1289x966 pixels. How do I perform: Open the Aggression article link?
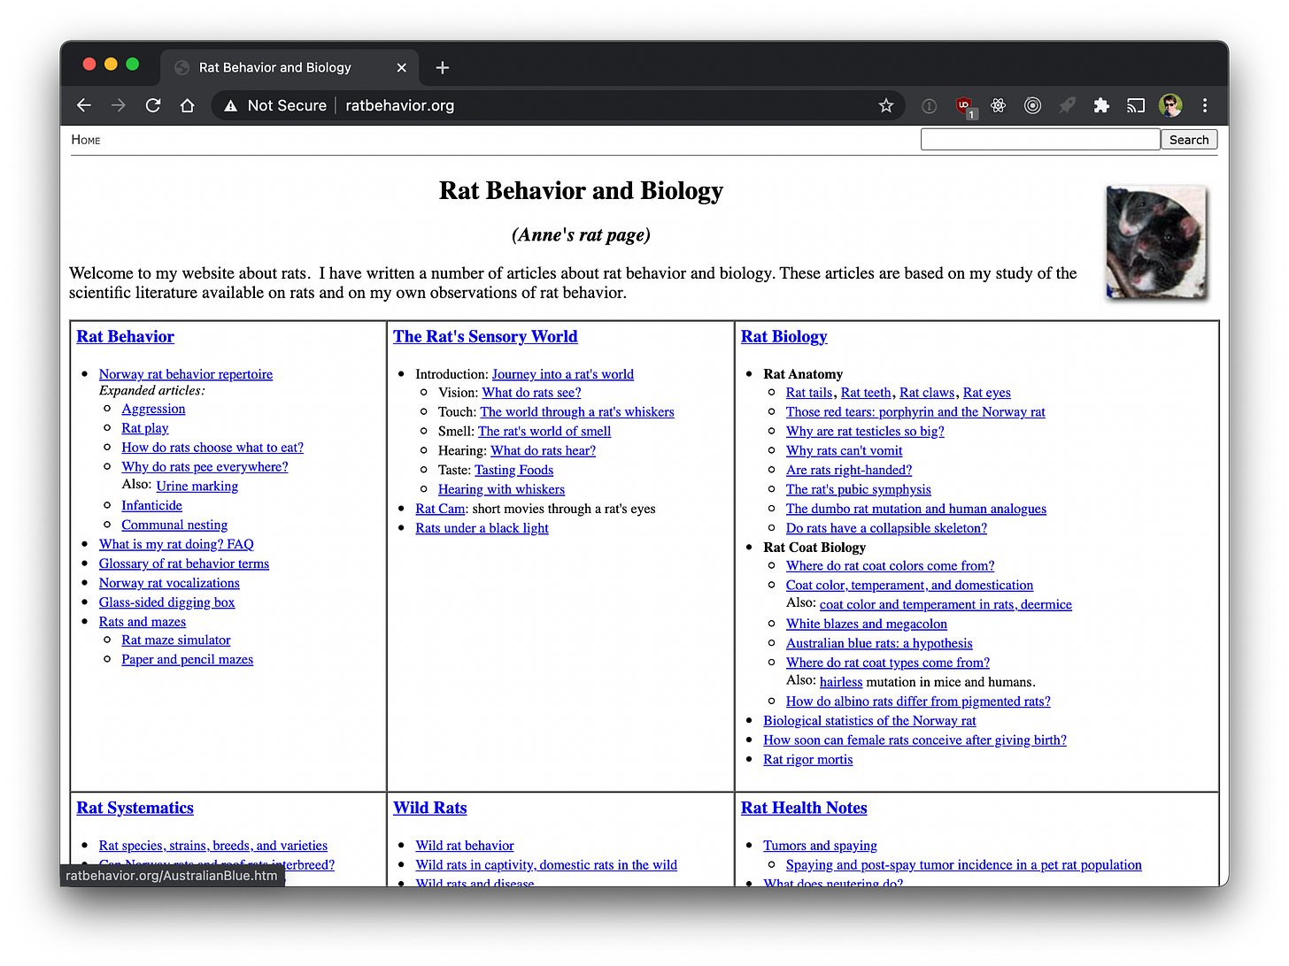pyautogui.click(x=153, y=409)
